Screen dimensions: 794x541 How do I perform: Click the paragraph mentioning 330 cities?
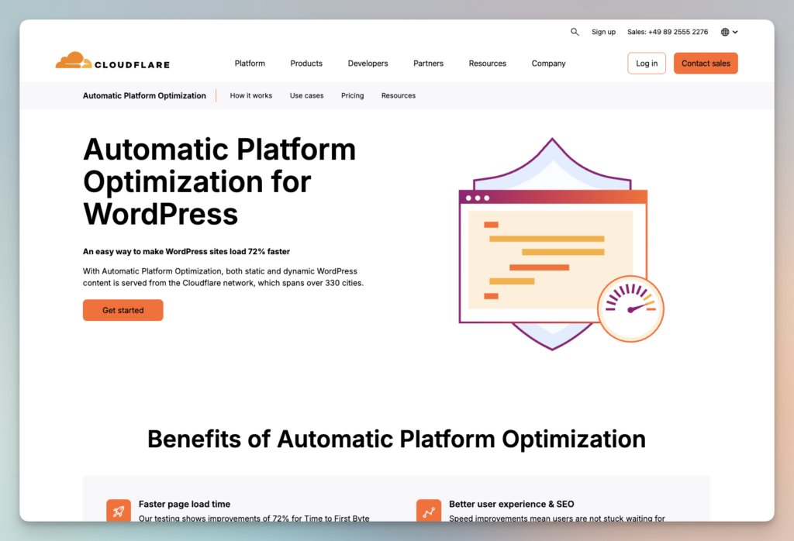coord(223,277)
